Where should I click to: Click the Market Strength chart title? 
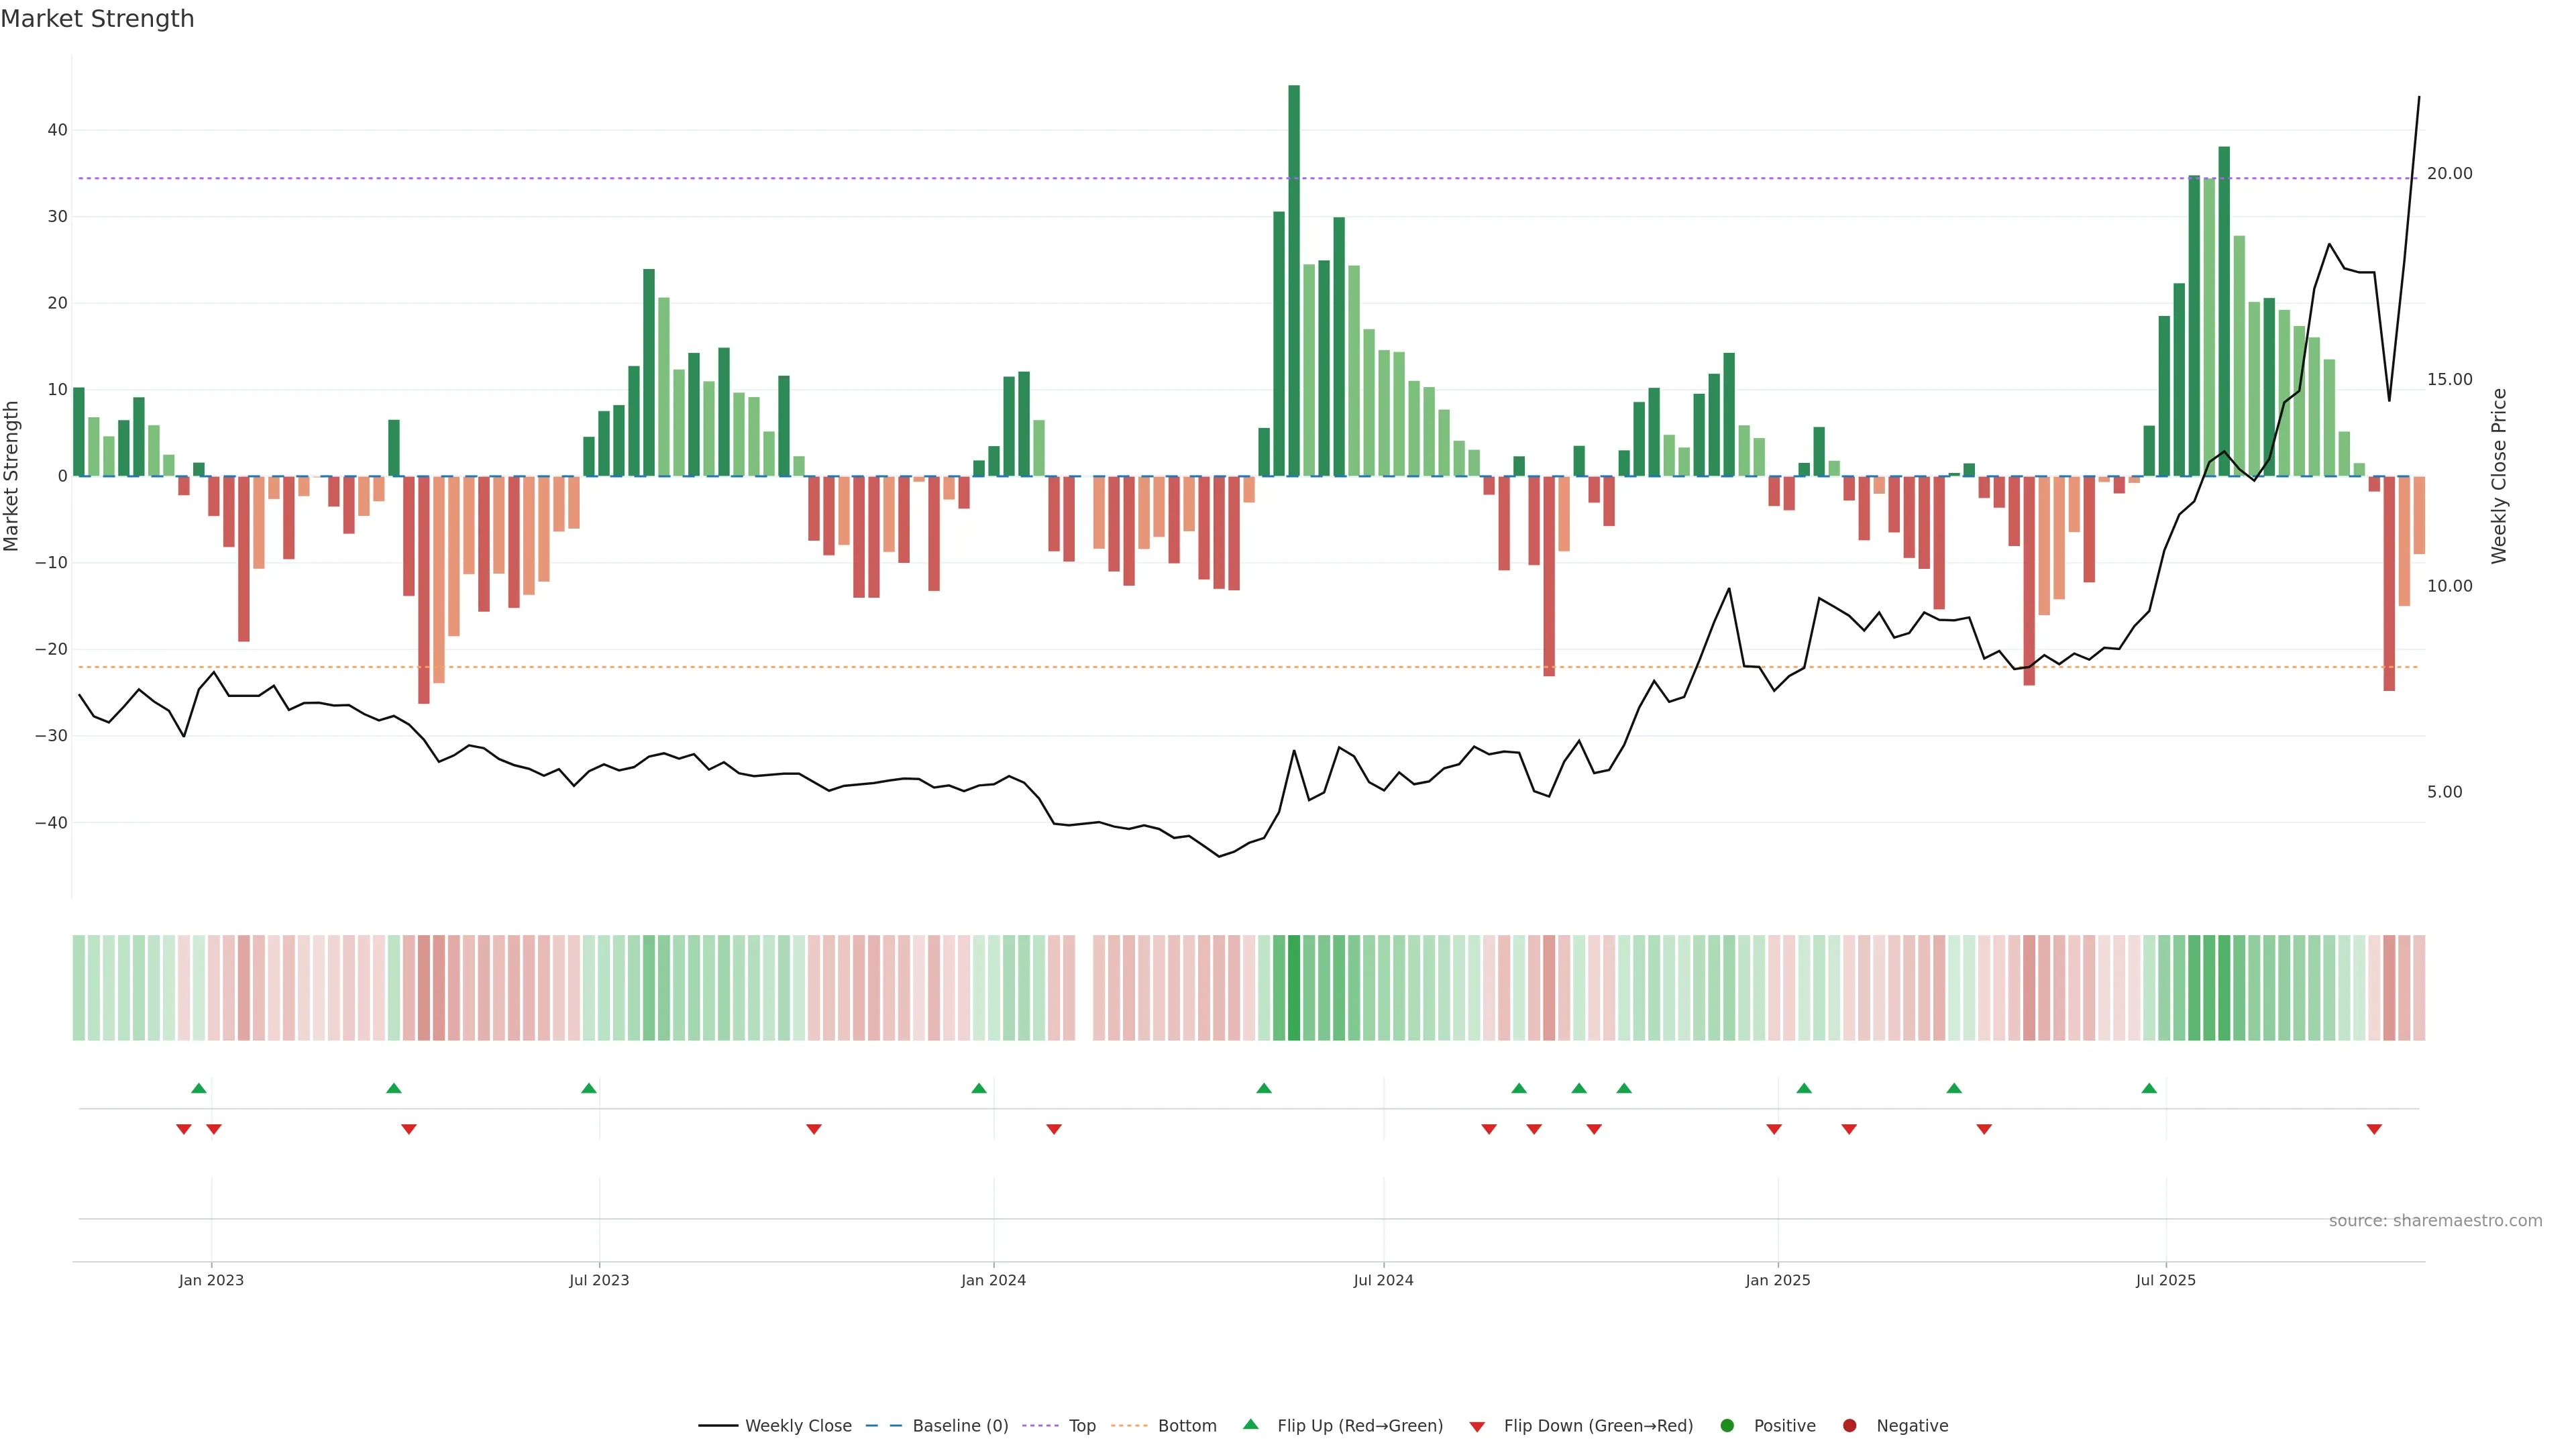click(97, 19)
